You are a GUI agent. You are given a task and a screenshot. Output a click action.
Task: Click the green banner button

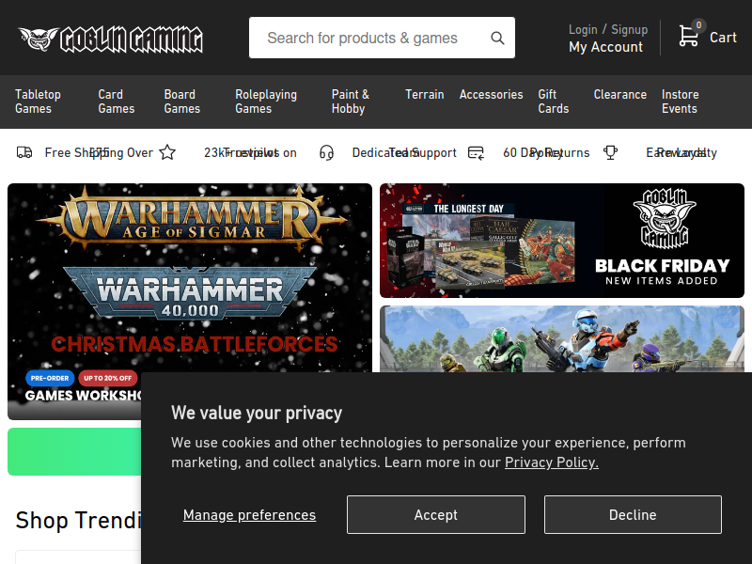[74, 452]
